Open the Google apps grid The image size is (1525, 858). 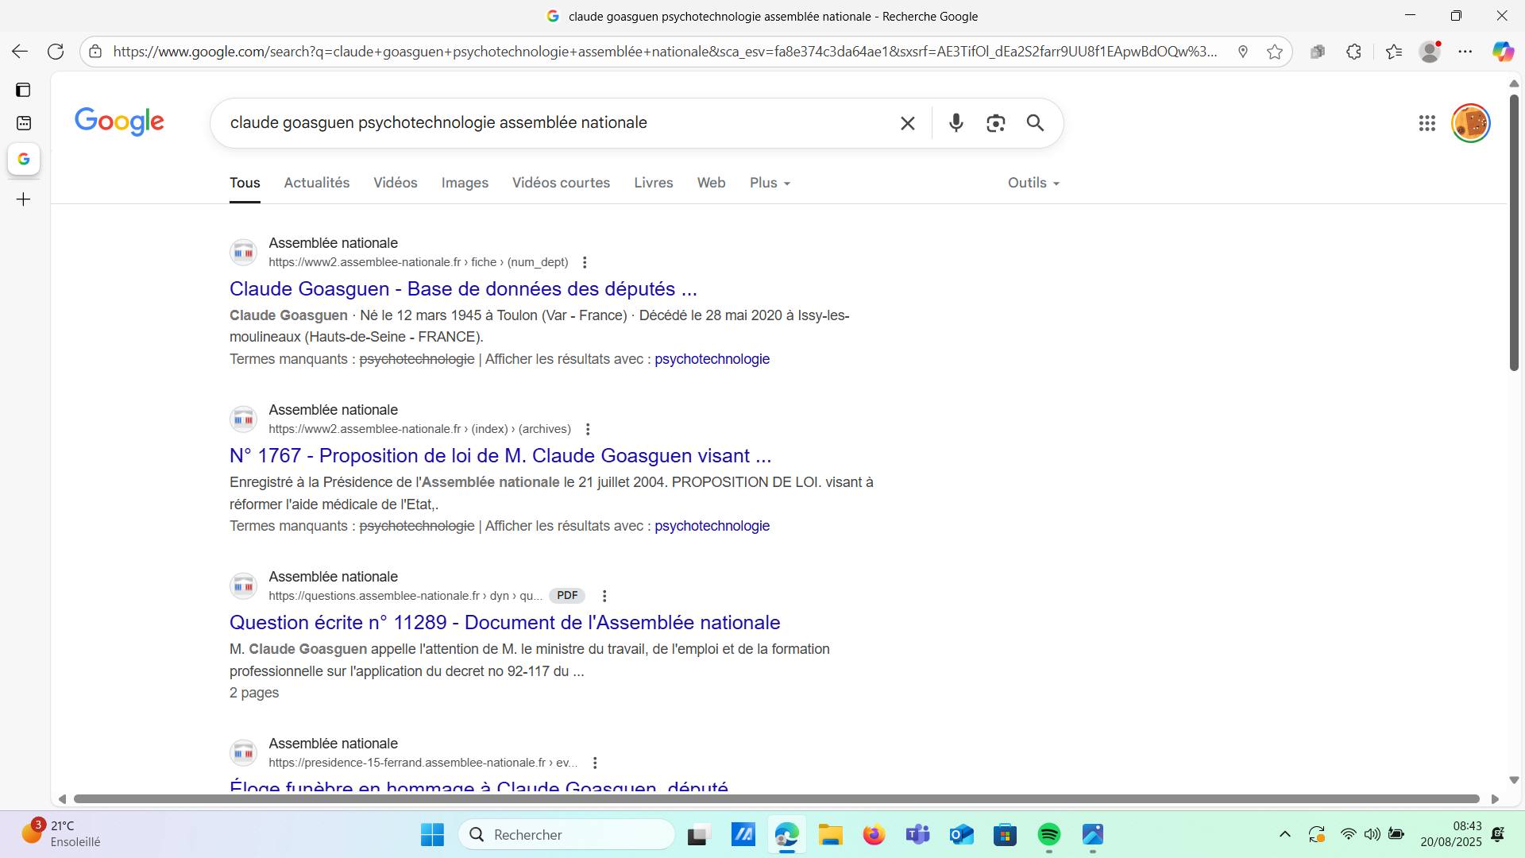point(1427,123)
